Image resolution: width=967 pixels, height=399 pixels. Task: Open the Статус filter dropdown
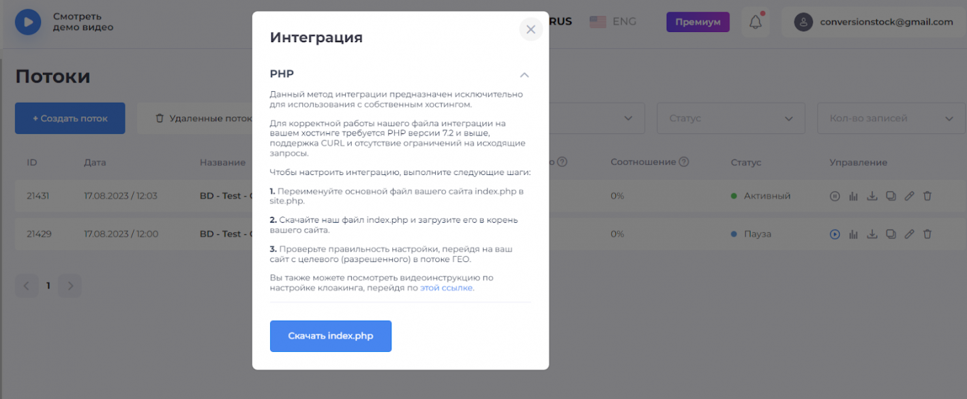pyautogui.click(x=731, y=118)
